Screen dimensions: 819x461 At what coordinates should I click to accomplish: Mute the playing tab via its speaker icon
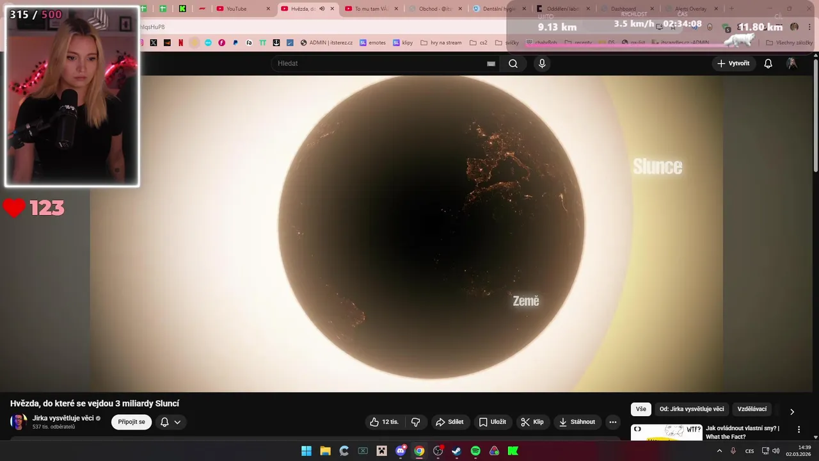click(322, 8)
